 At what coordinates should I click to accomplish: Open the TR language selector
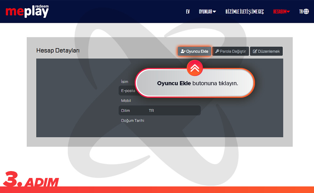[x=304, y=12]
